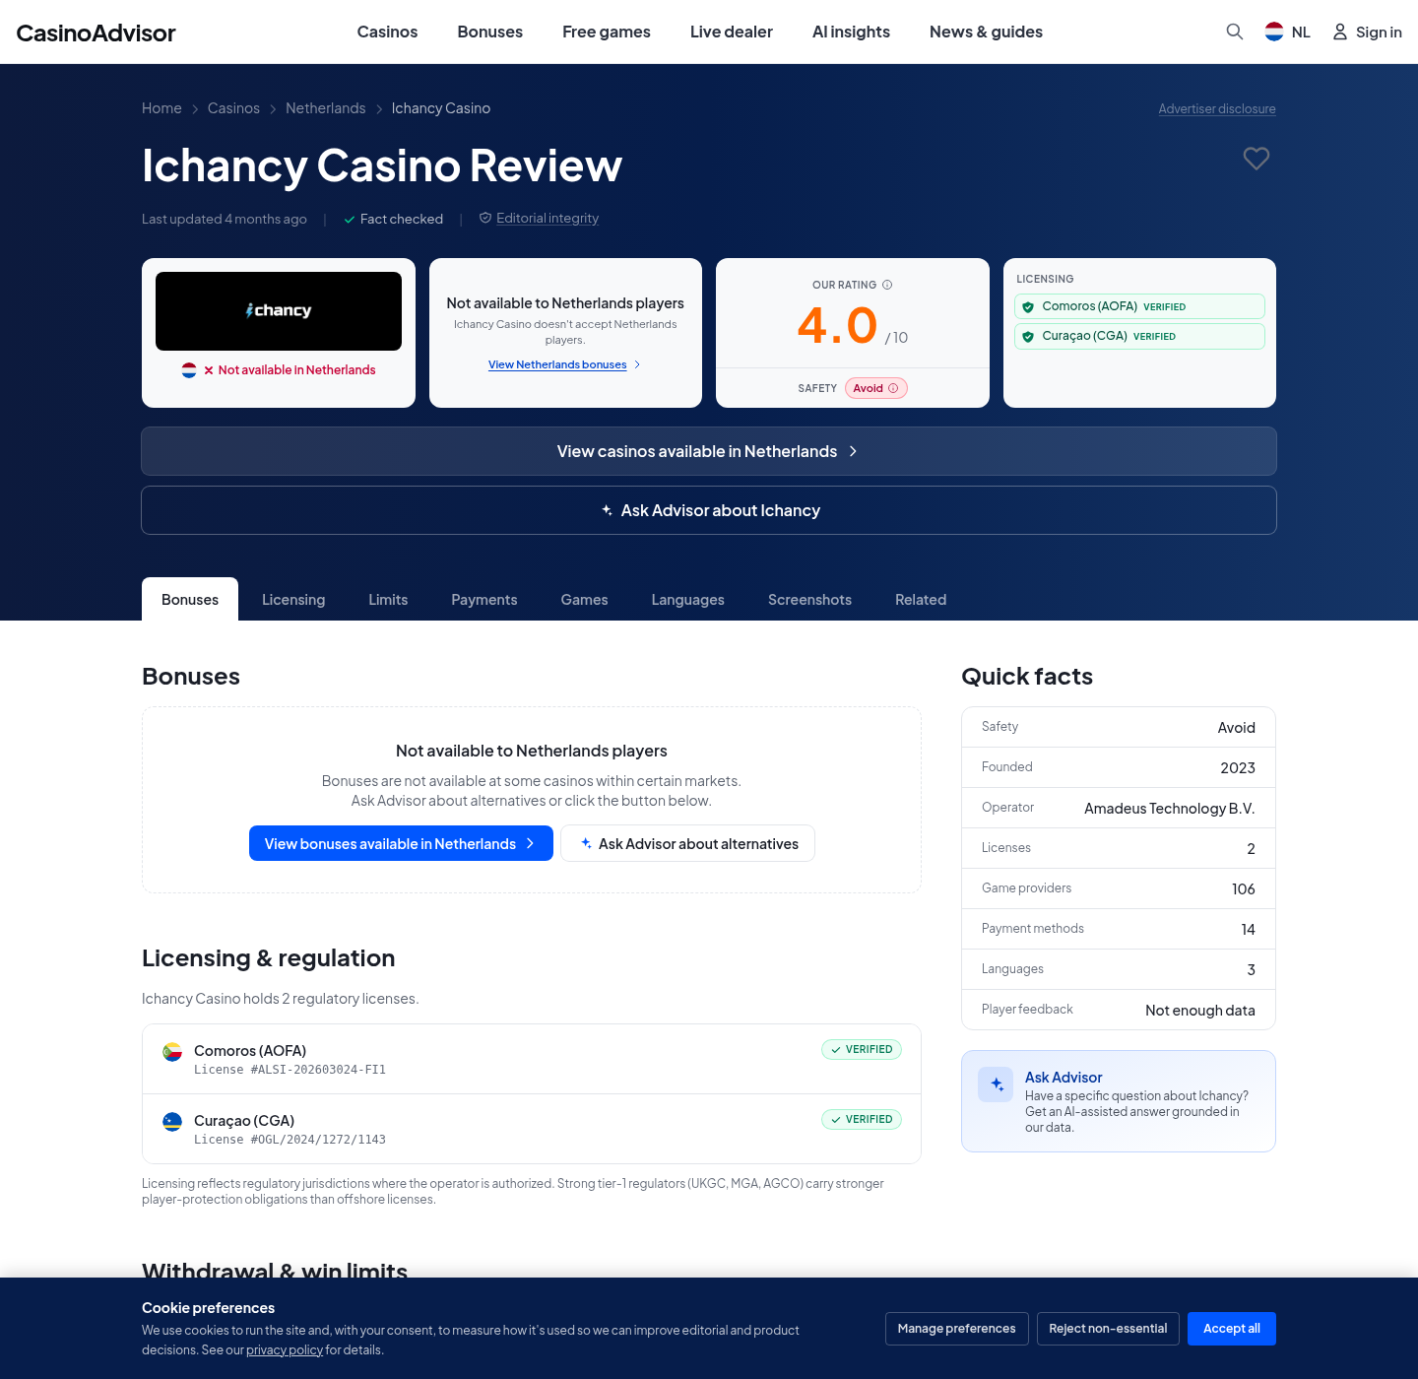Switch to the Screenshots tab

pos(809,599)
